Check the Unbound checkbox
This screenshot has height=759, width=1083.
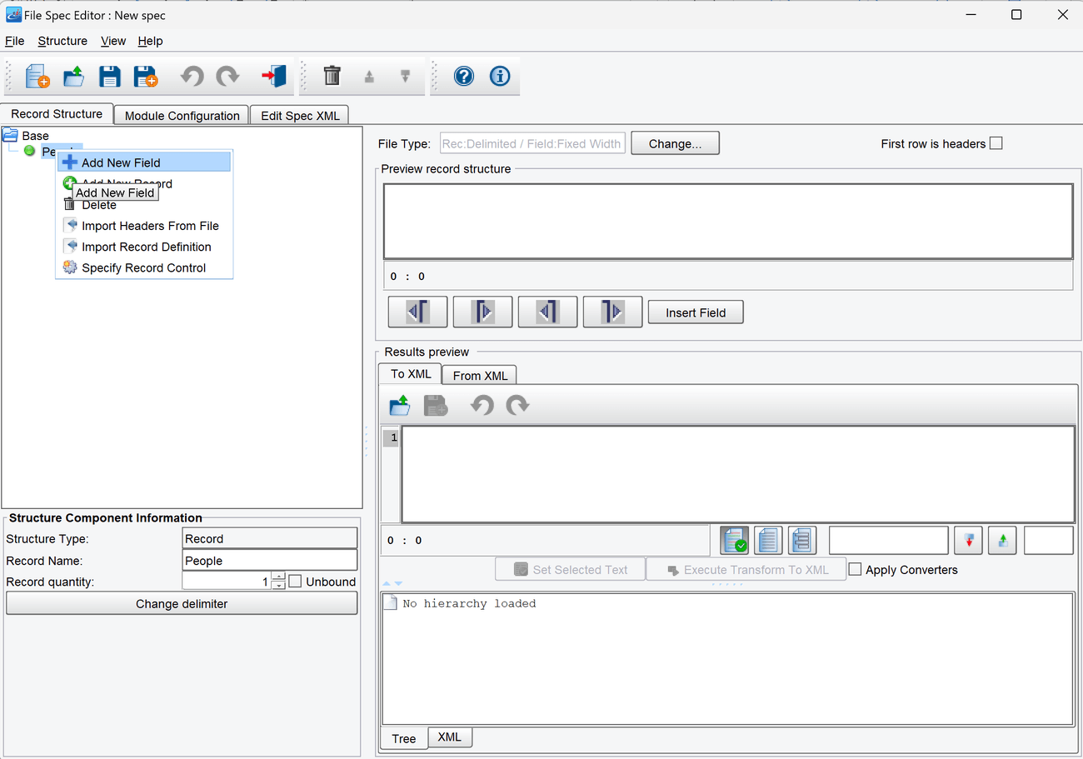point(295,582)
